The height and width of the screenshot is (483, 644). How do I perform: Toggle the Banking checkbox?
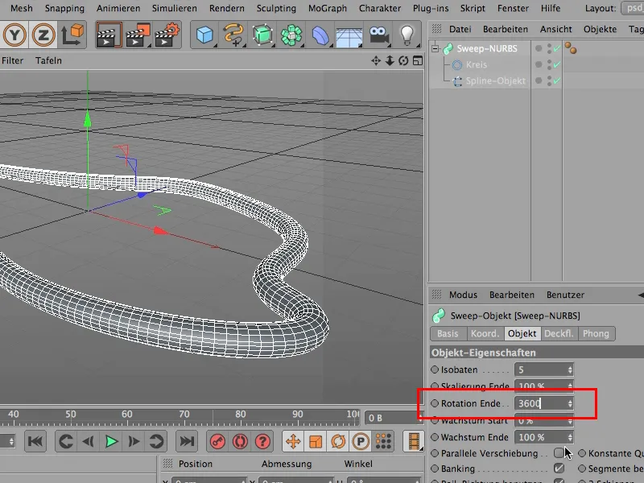[x=559, y=469]
